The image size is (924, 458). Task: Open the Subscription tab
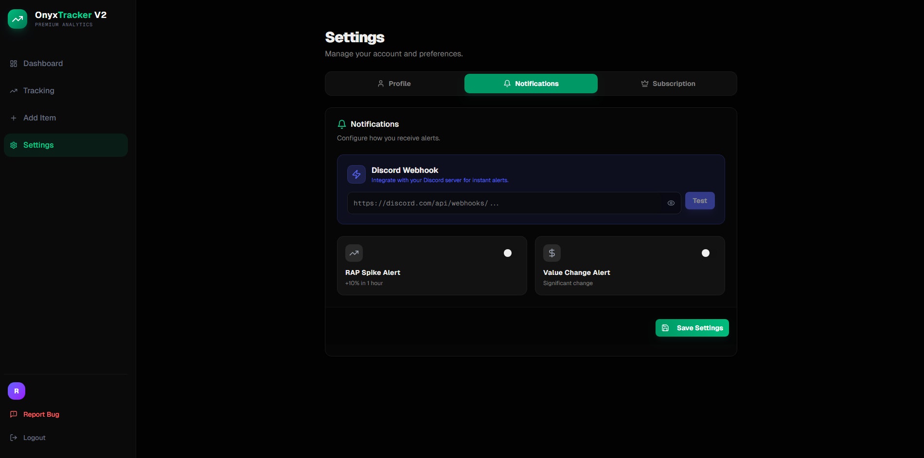tap(668, 83)
